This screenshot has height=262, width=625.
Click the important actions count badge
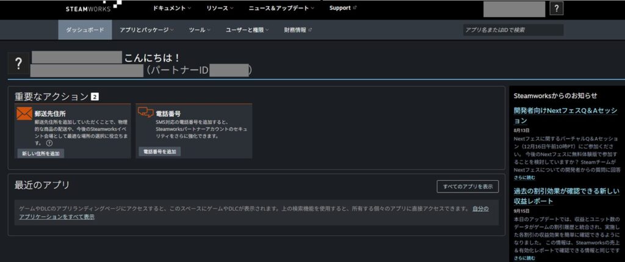point(95,96)
